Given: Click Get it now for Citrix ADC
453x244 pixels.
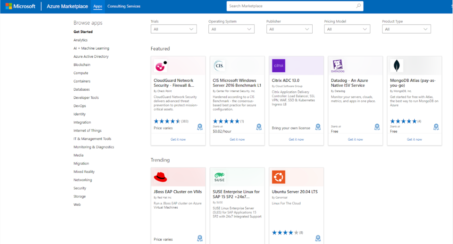Looking at the screenshot, I should click(296, 139).
